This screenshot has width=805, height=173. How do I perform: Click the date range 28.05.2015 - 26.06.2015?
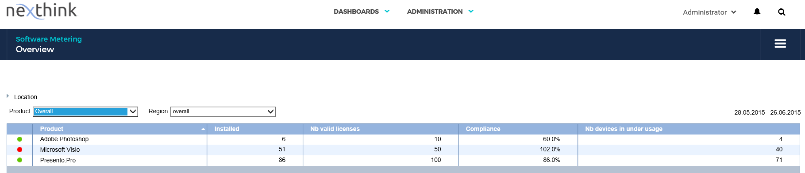click(x=767, y=112)
